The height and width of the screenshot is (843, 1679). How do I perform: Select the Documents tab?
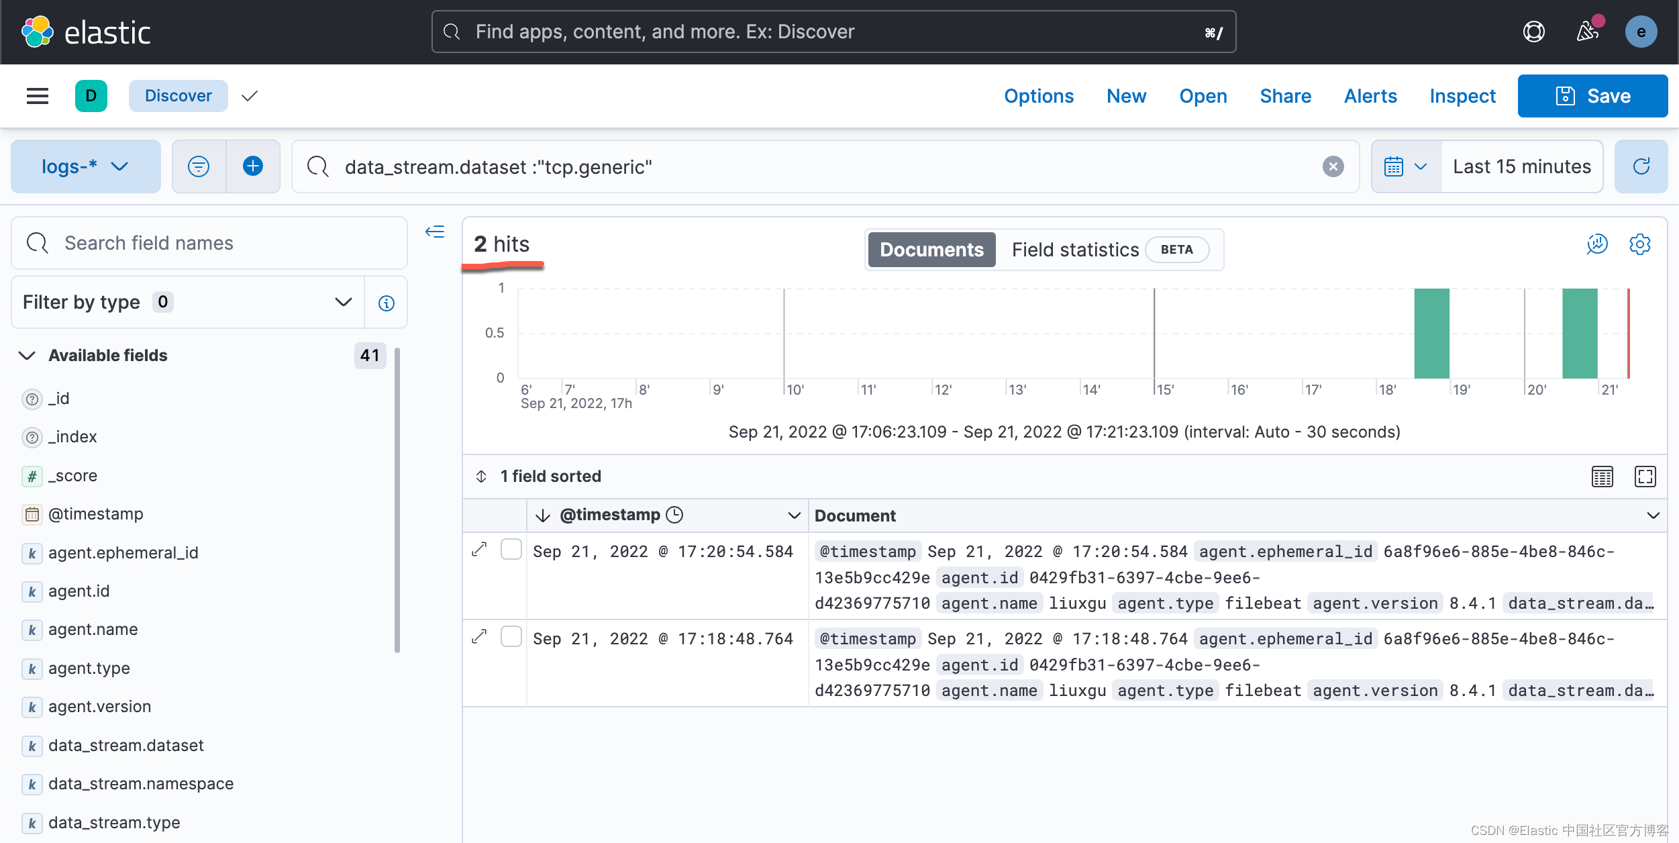pos(931,249)
